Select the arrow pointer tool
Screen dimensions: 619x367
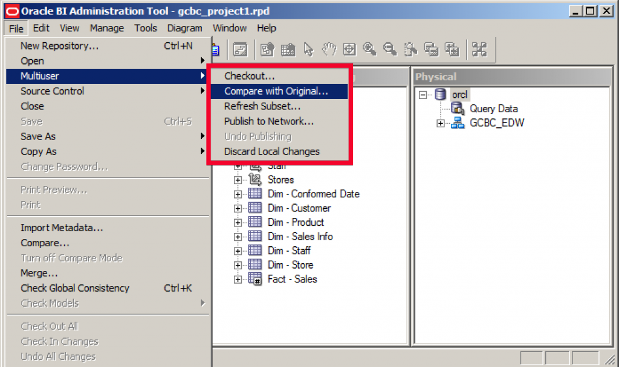point(308,49)
